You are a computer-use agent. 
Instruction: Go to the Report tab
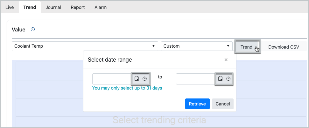tap(78, 7)
